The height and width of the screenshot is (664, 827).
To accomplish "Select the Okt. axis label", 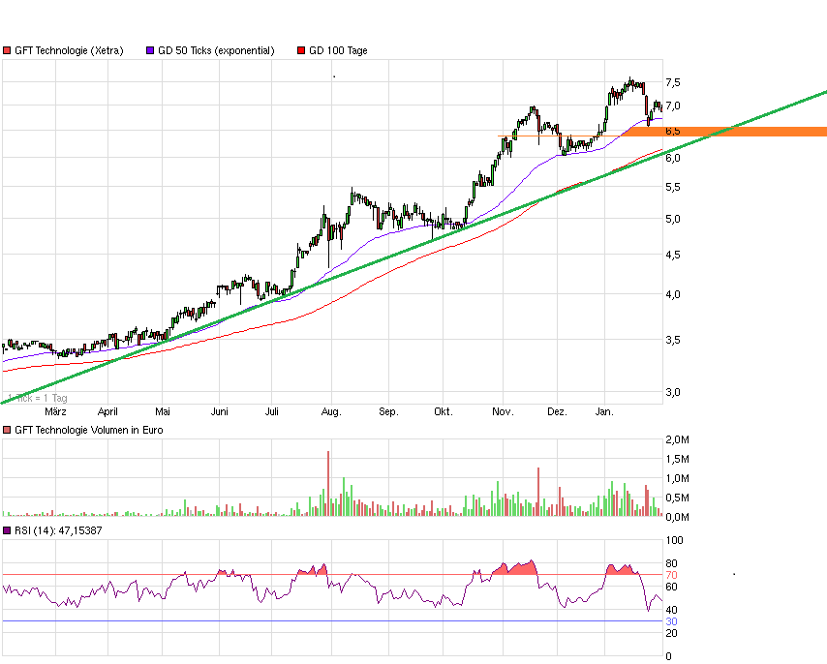I will tap(444, 410).
